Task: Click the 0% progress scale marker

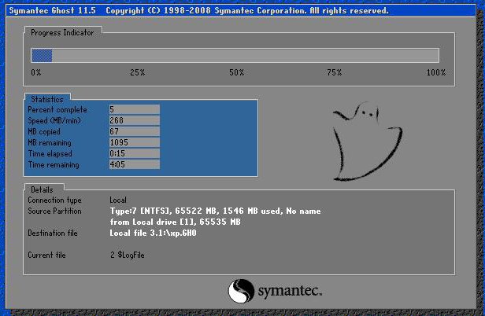Action: click(36, 72)
